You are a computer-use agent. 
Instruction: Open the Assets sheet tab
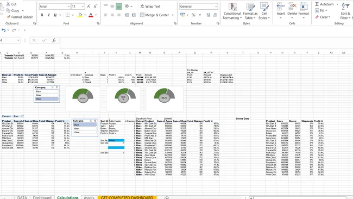pos(89,197)
